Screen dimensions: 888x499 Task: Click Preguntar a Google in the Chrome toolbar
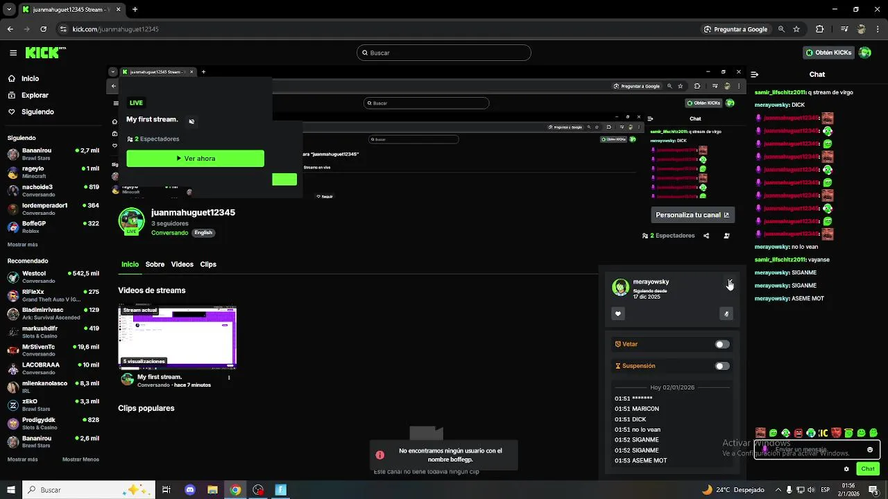[x=735, y=29]
